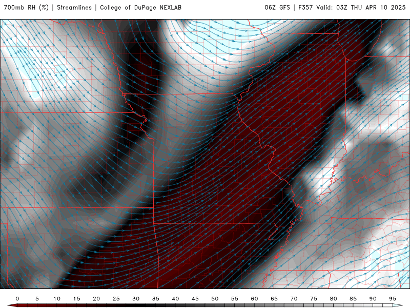Click the 85 label on the RH scale
410x308 pixels.
coord(353,299)
